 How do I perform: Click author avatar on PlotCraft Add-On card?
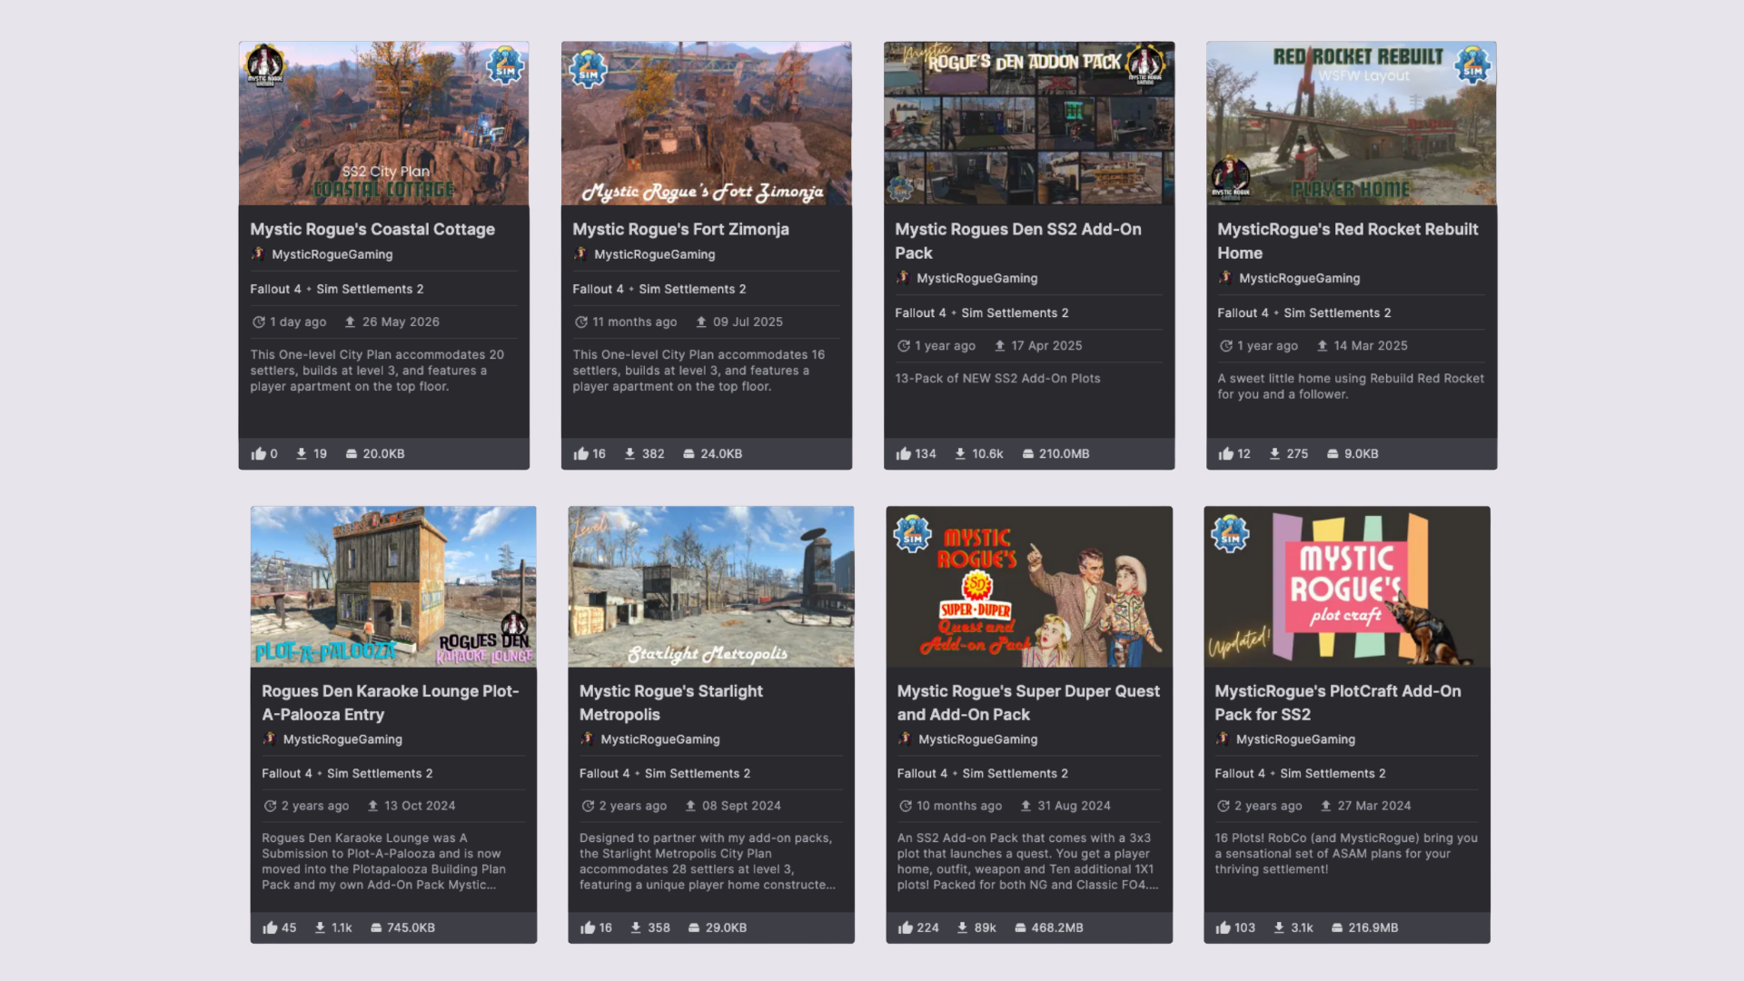click(1223, 739)
